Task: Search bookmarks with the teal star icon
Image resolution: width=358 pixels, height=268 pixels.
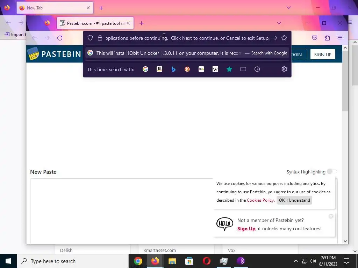Action: (229, 69)
